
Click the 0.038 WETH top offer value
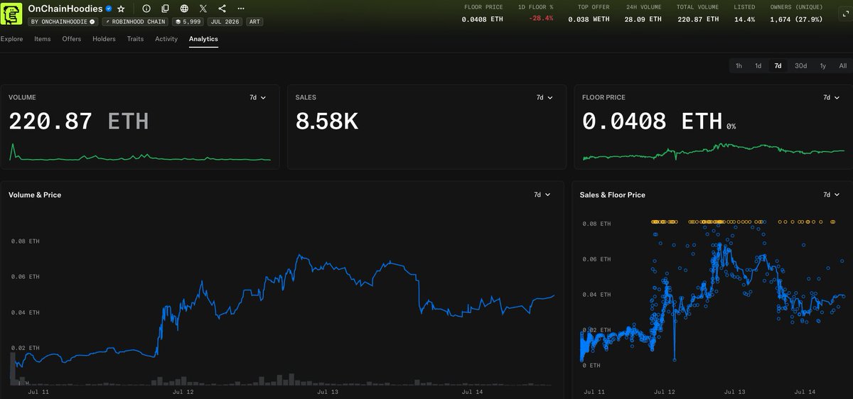(589, 19)
